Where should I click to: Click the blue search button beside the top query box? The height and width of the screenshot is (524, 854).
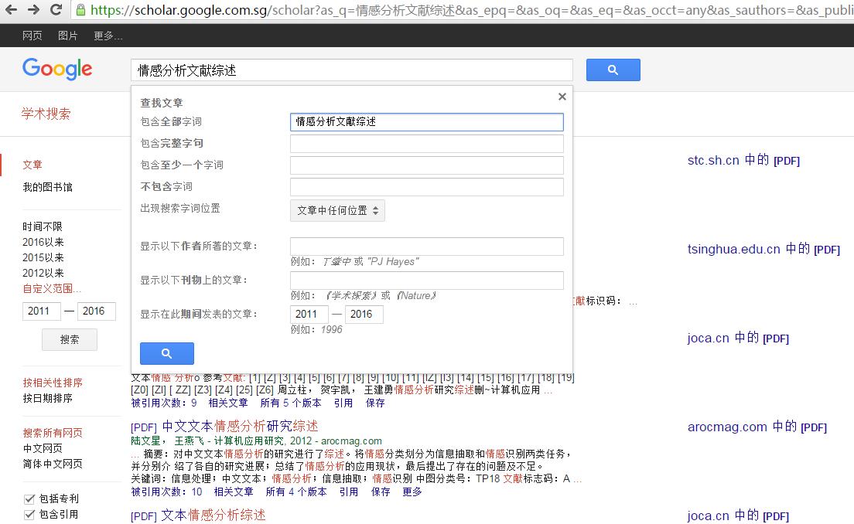tap(613, 70)
